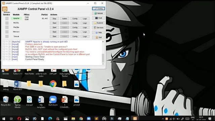Select the E COMMER... PowerPoint file

click(64, 102)
